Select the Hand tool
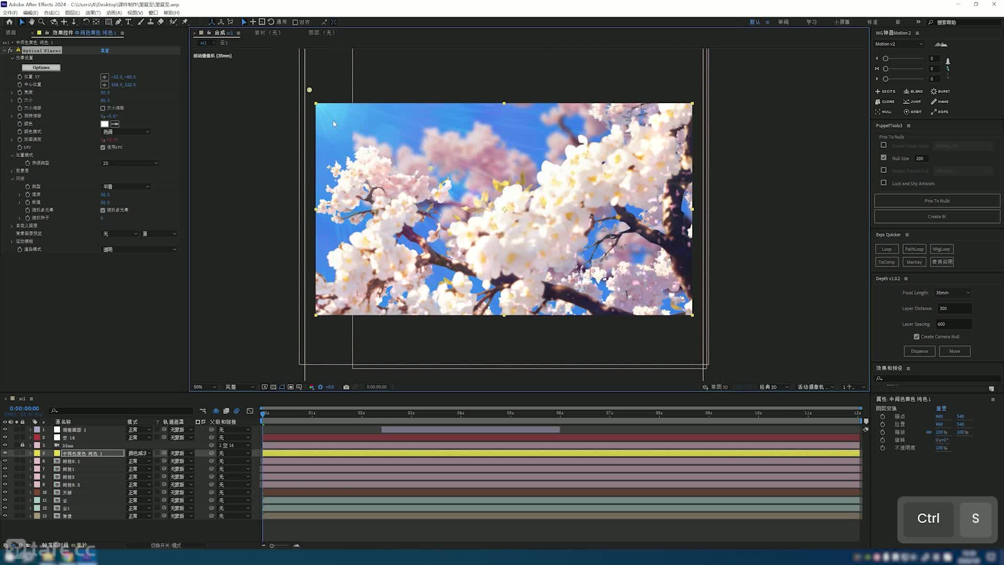Viewport: 1004px width, 565px height. tap(31, 22)
